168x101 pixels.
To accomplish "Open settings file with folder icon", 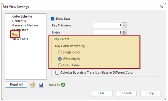I will [x=33, y=84].
